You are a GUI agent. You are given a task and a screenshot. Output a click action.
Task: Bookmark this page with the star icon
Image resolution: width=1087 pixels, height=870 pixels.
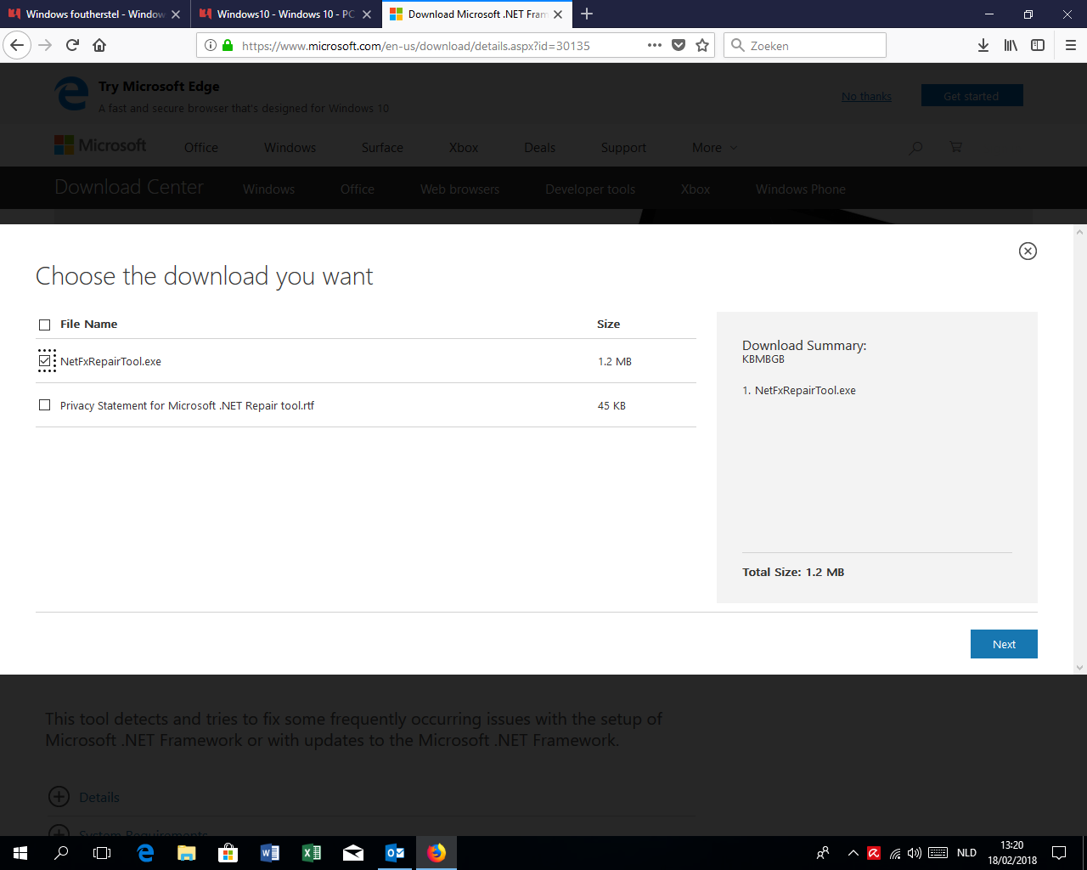[x=702, y=45]
